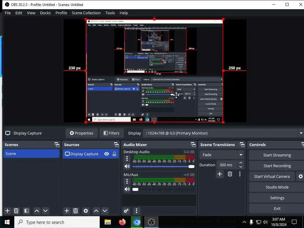Move source up in Sources panel
The height and width of the screenshot is (228, 304).
coord(96,211)
